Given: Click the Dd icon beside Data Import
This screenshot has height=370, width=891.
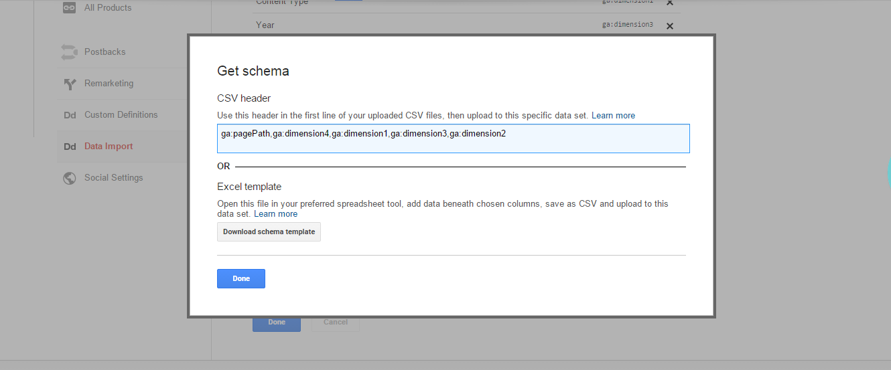Looking at the screenshot, I should click(x=70, y=147).
